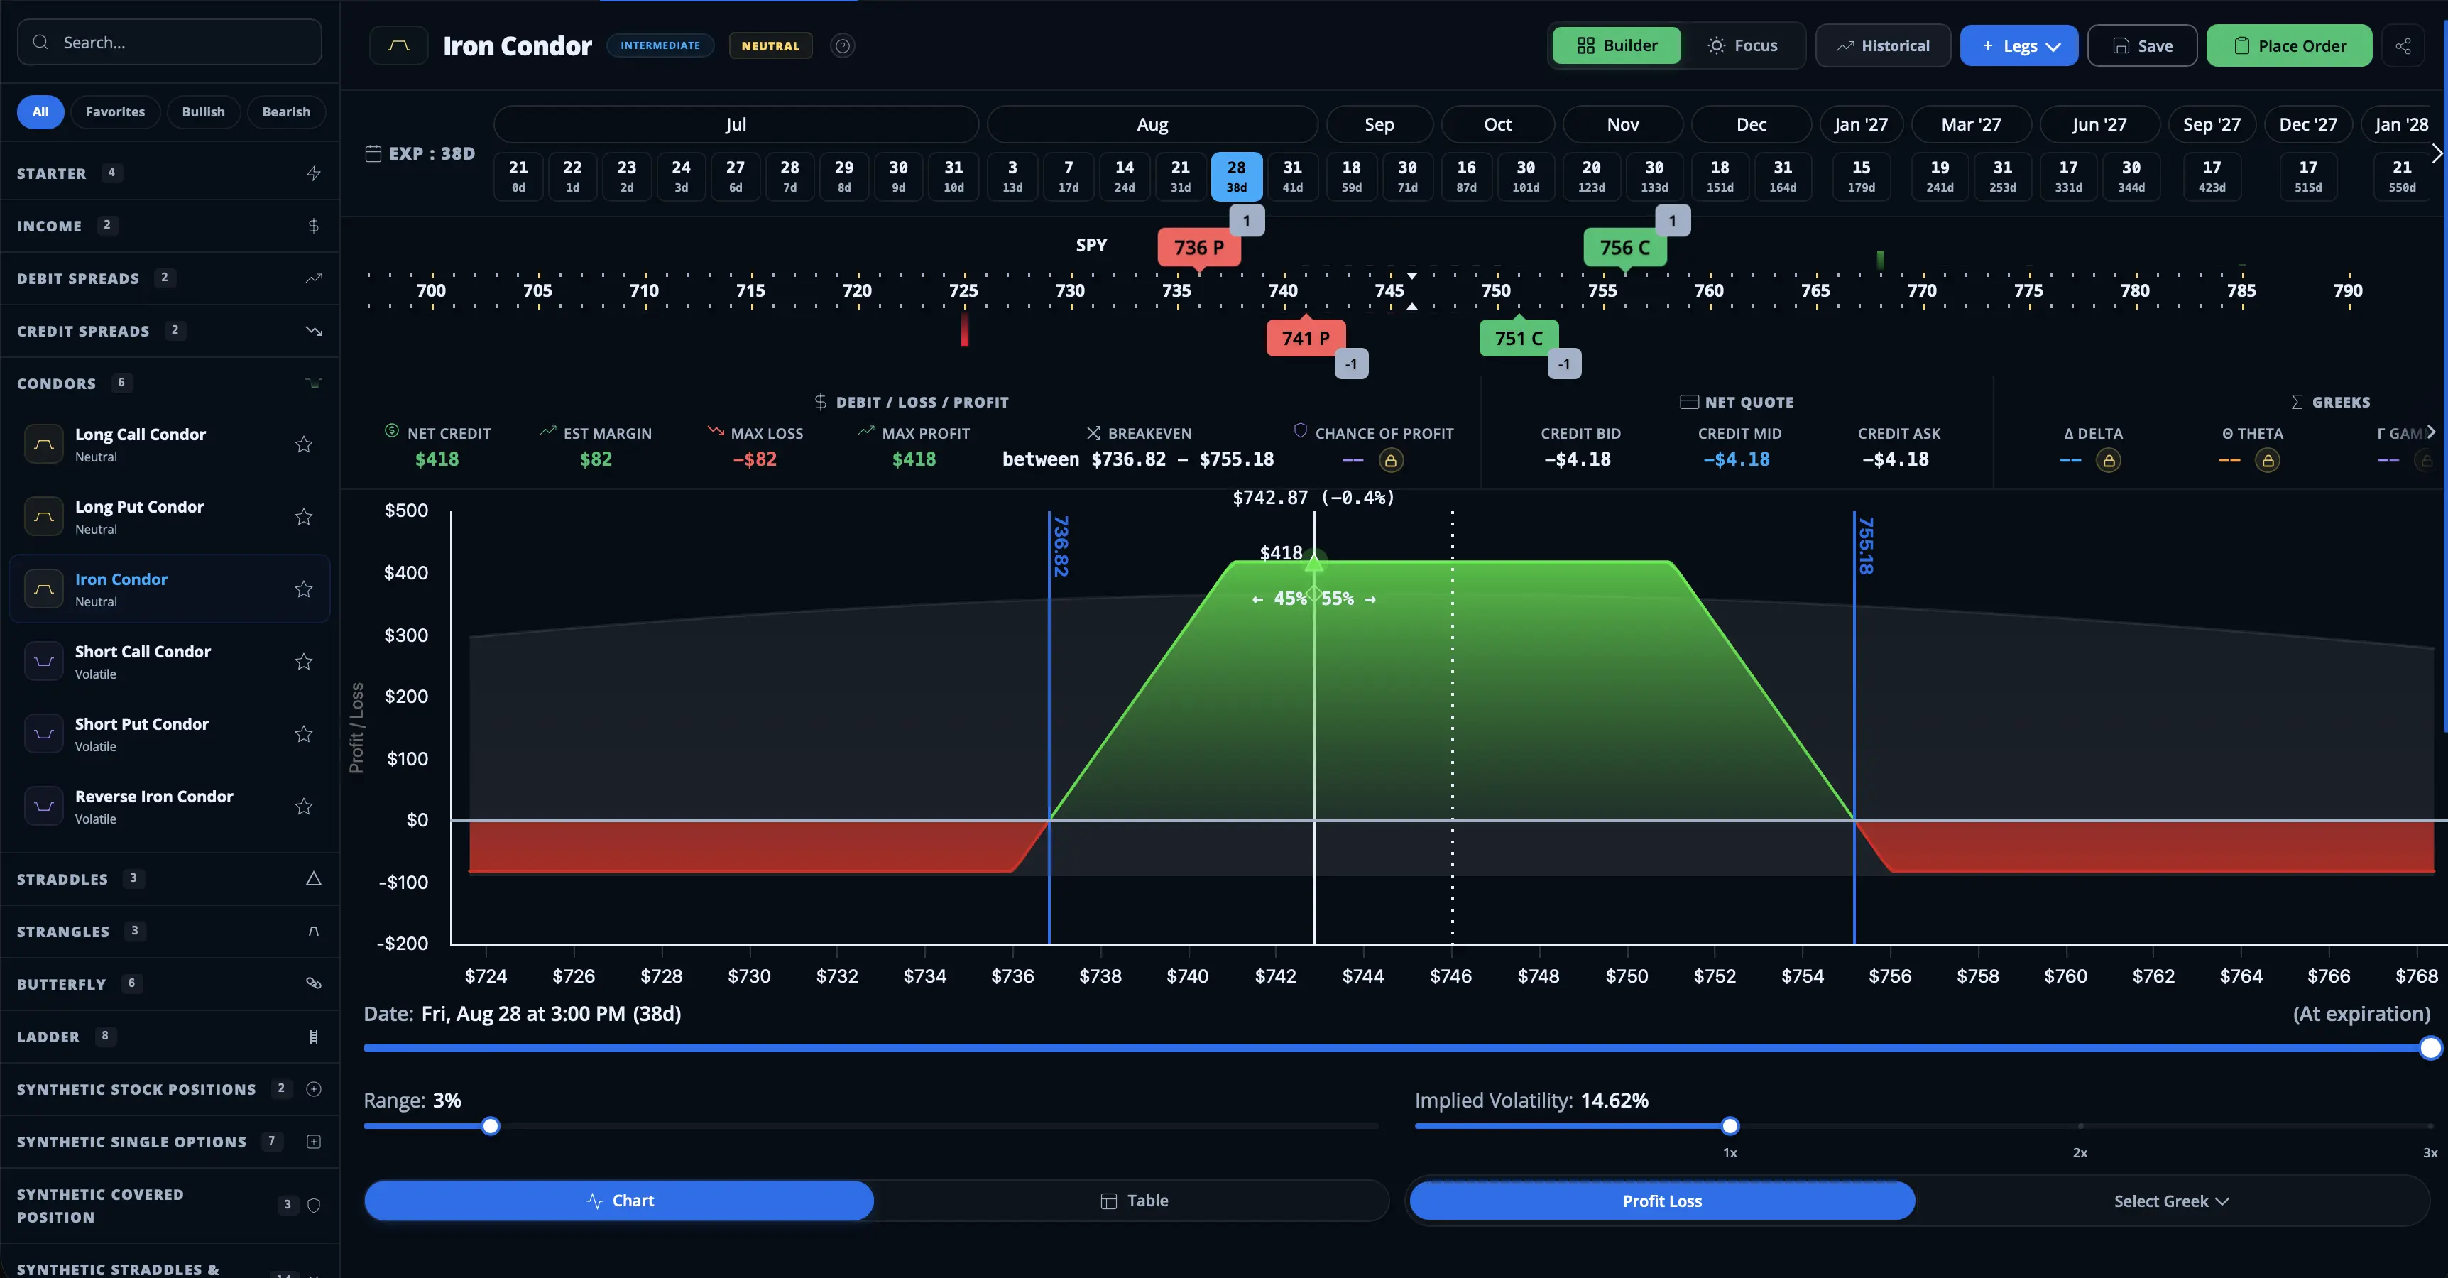Click the share icon next to Place Order
This screenshot has height=1278, width=2448.
coord(2403,45)
